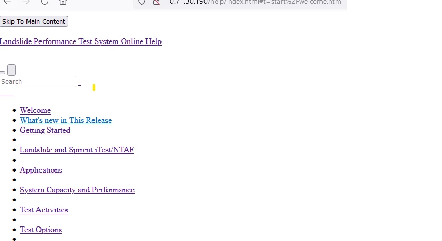This screenshot has width=442, height=241.
Task: Open What's new in This Release
Action: click(65, 120)
